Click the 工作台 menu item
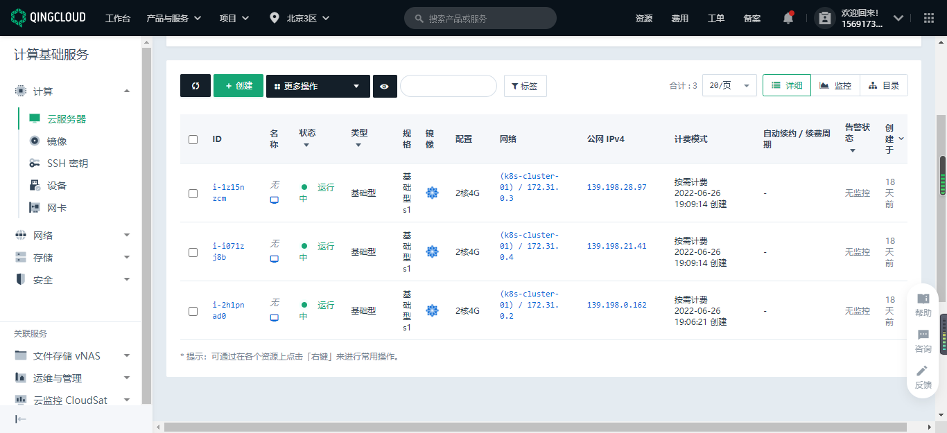The height and width of the screenshot is (433, 947). tap(118, 17)
